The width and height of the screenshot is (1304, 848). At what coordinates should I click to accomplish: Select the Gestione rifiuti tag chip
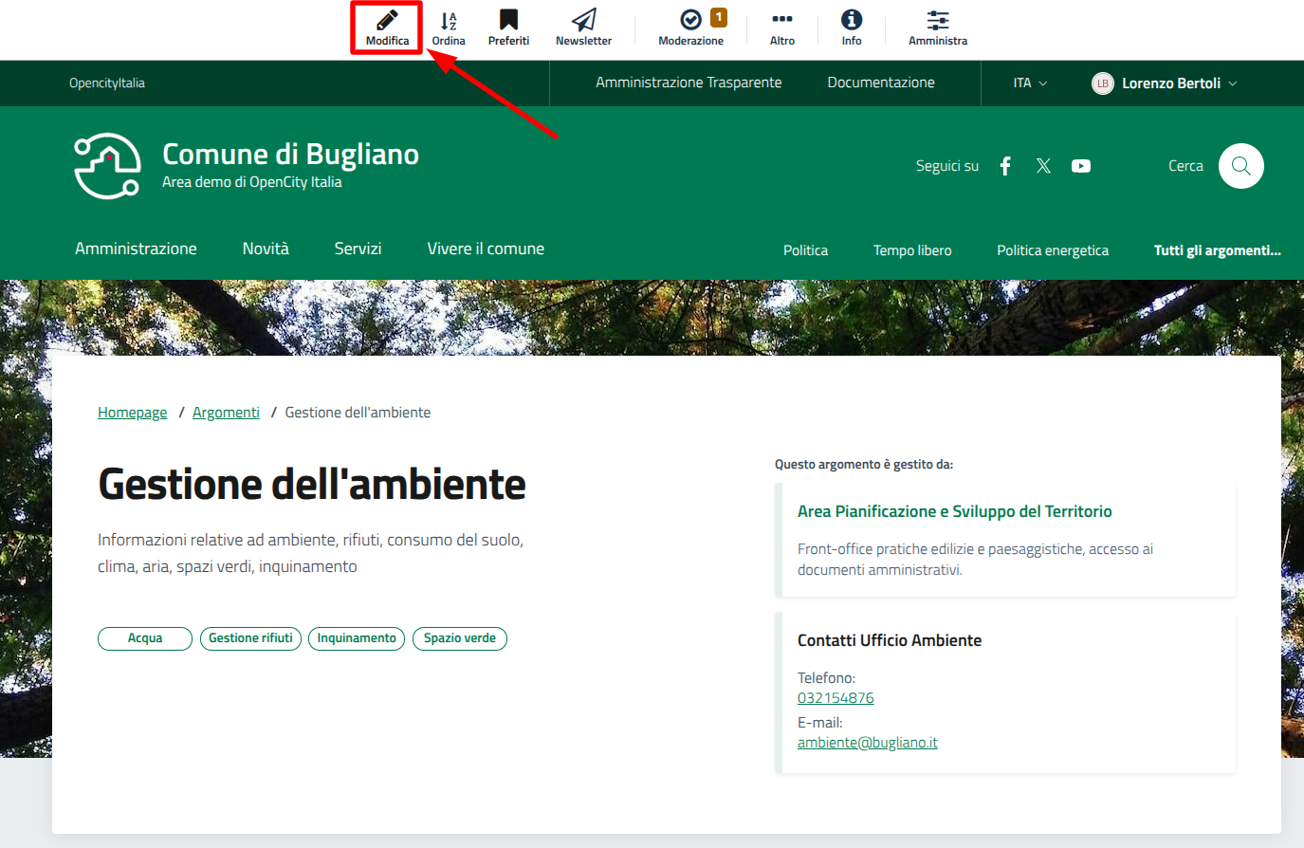click(250, 638)
